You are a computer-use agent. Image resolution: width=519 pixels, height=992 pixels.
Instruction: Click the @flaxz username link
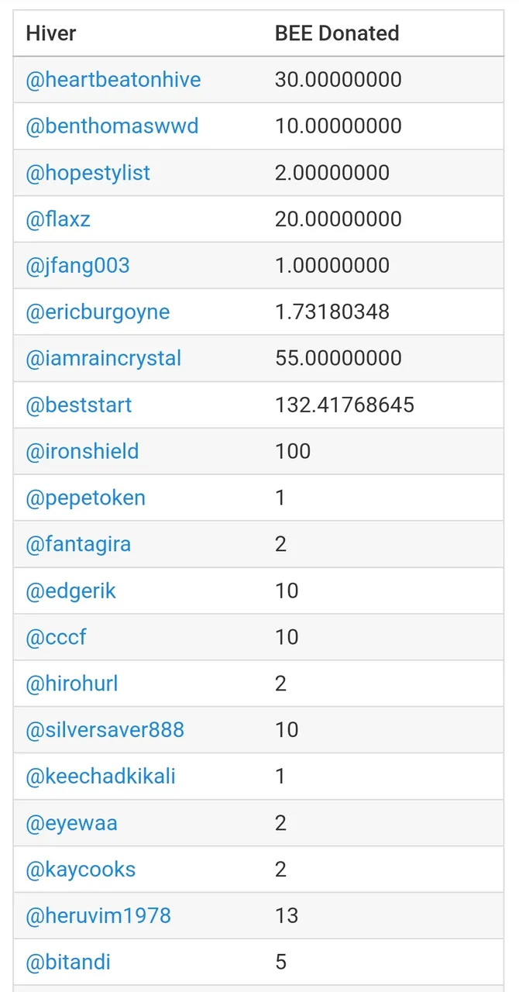pos(58,219)
